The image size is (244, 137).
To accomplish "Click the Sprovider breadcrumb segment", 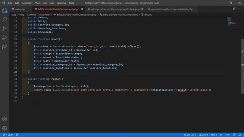I will [x=44, y=14].
